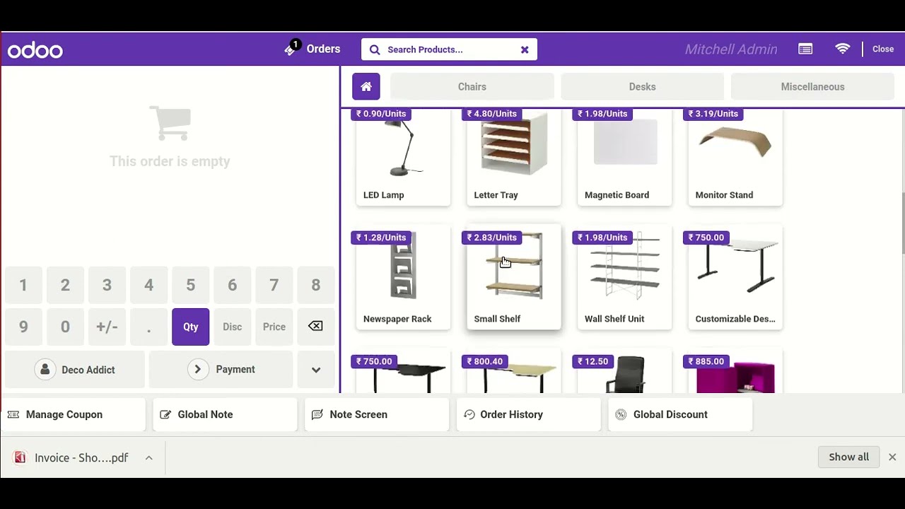Click the backspace key on numpad
This screenshot has width=905, height=509.
[x=315, y=326]
